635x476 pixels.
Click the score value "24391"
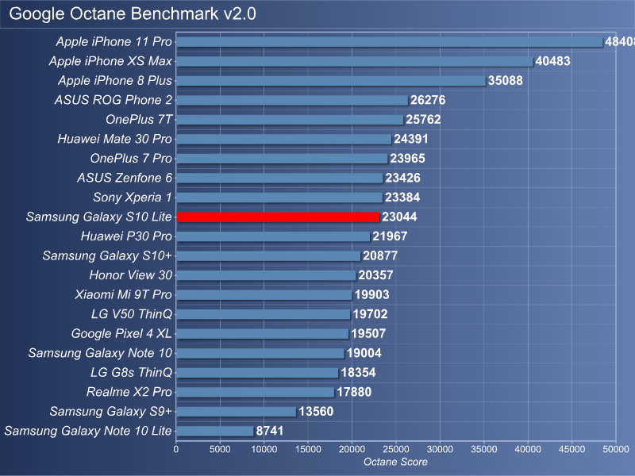click(x=411, y=139)
